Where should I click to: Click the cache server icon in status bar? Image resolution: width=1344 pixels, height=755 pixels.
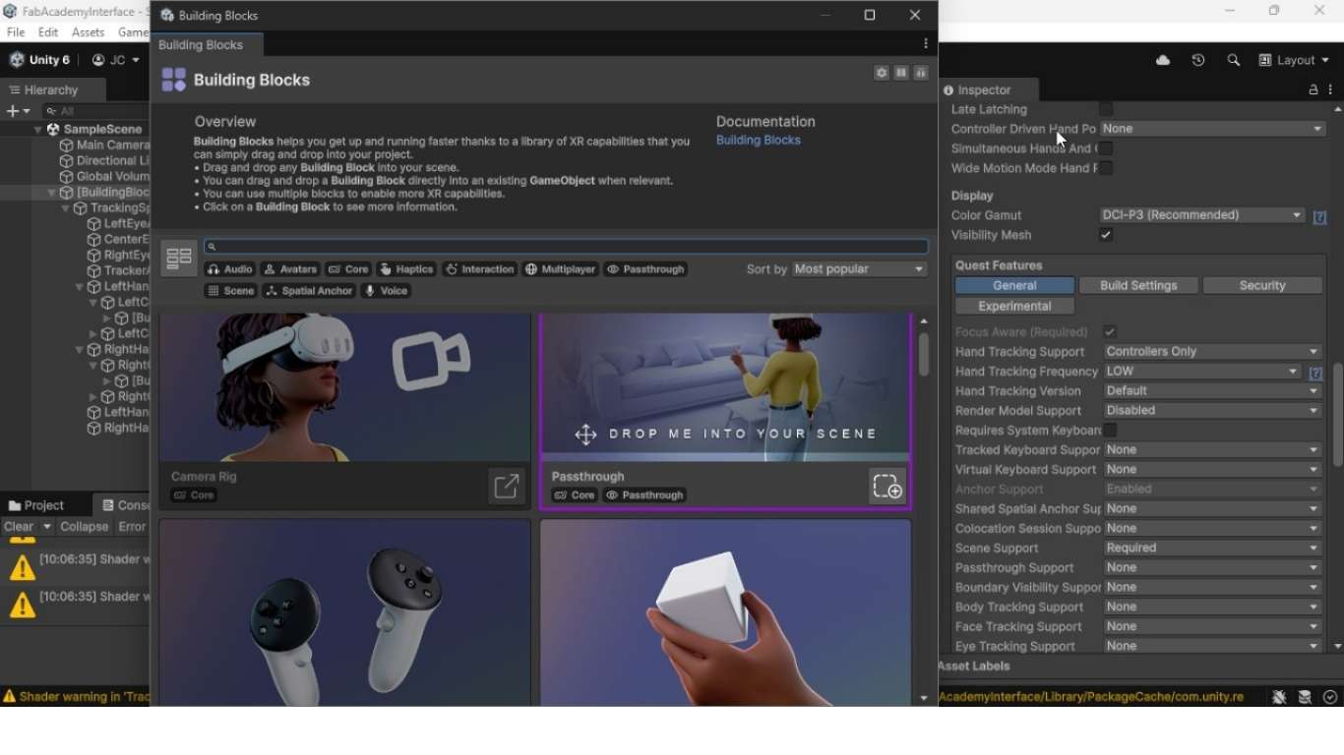(1305, 697)
